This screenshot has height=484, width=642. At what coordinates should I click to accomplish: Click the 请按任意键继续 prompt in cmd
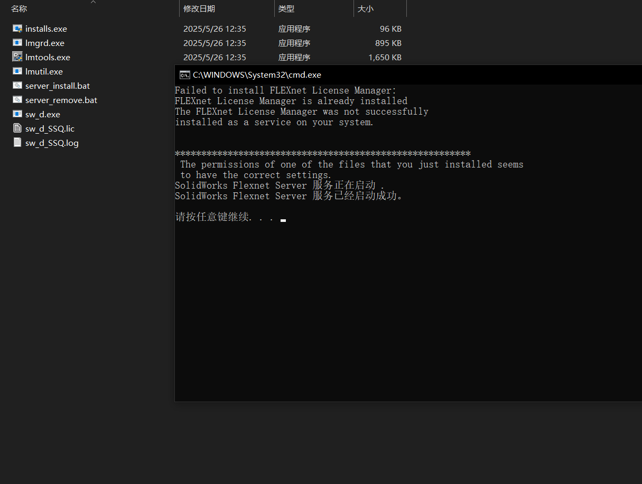coord(225,217)
